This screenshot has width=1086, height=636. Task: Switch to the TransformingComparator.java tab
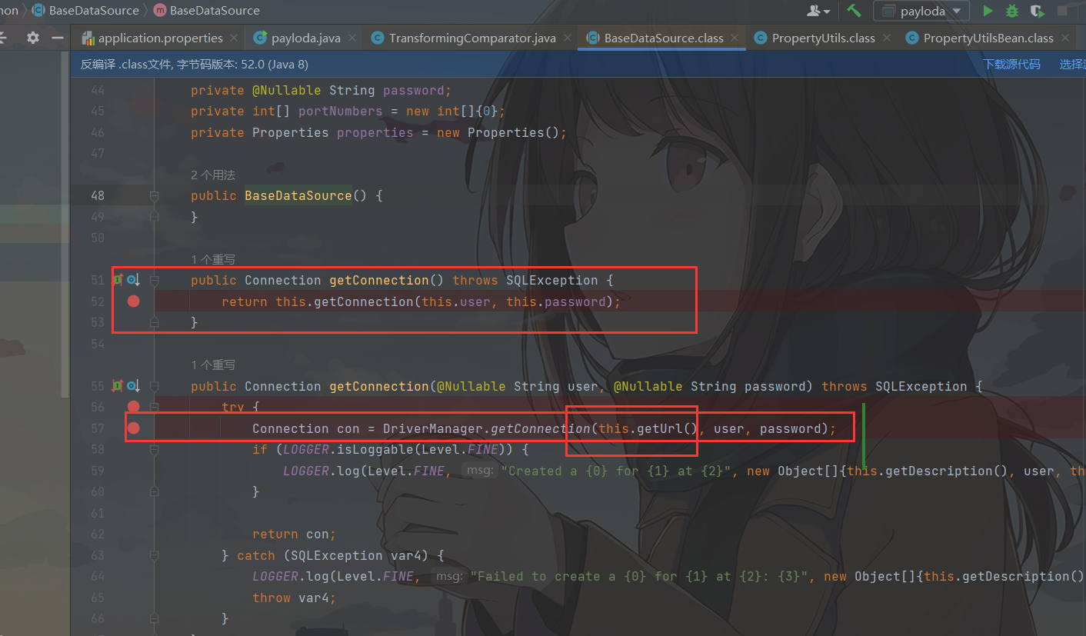[x=471, y=38]
